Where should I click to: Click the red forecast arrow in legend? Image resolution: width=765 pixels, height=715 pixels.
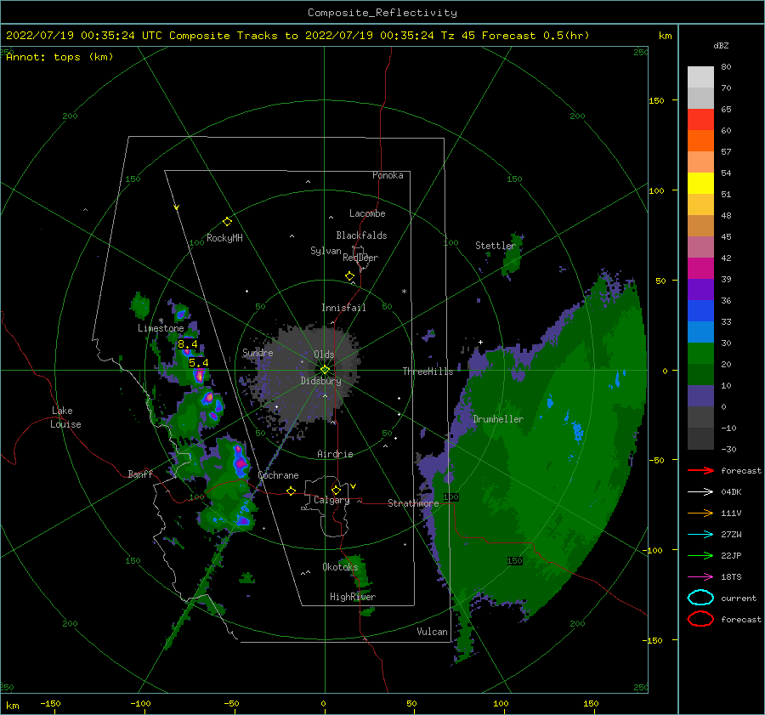(700, 470)
